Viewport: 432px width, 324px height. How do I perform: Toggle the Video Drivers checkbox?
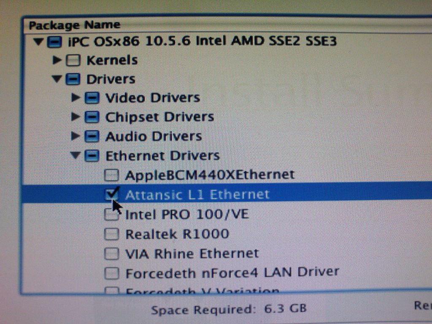[x=92, y=98]
